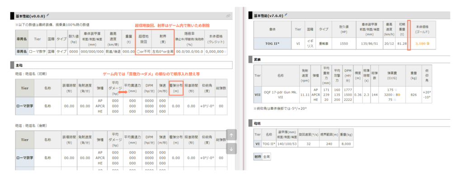Click the link chain icon in left header
463x192 pixels.
tap(228, 16)
